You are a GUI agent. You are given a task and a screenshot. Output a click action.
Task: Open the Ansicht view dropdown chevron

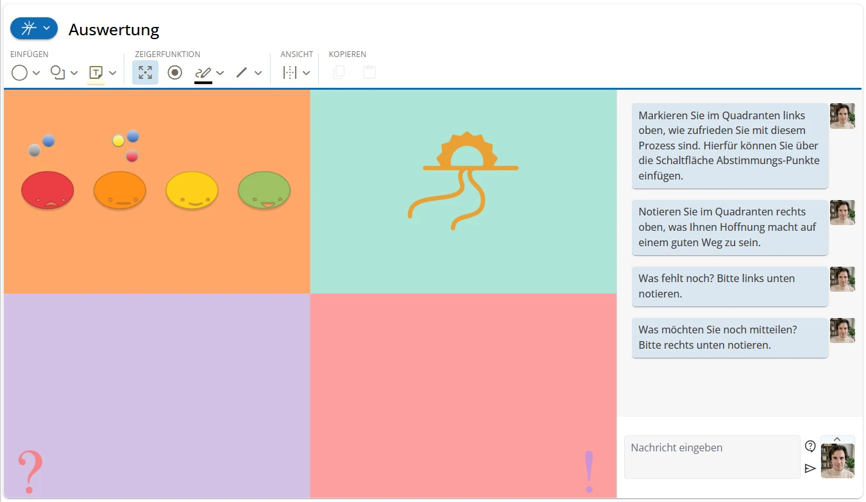(x=307, y=73)
